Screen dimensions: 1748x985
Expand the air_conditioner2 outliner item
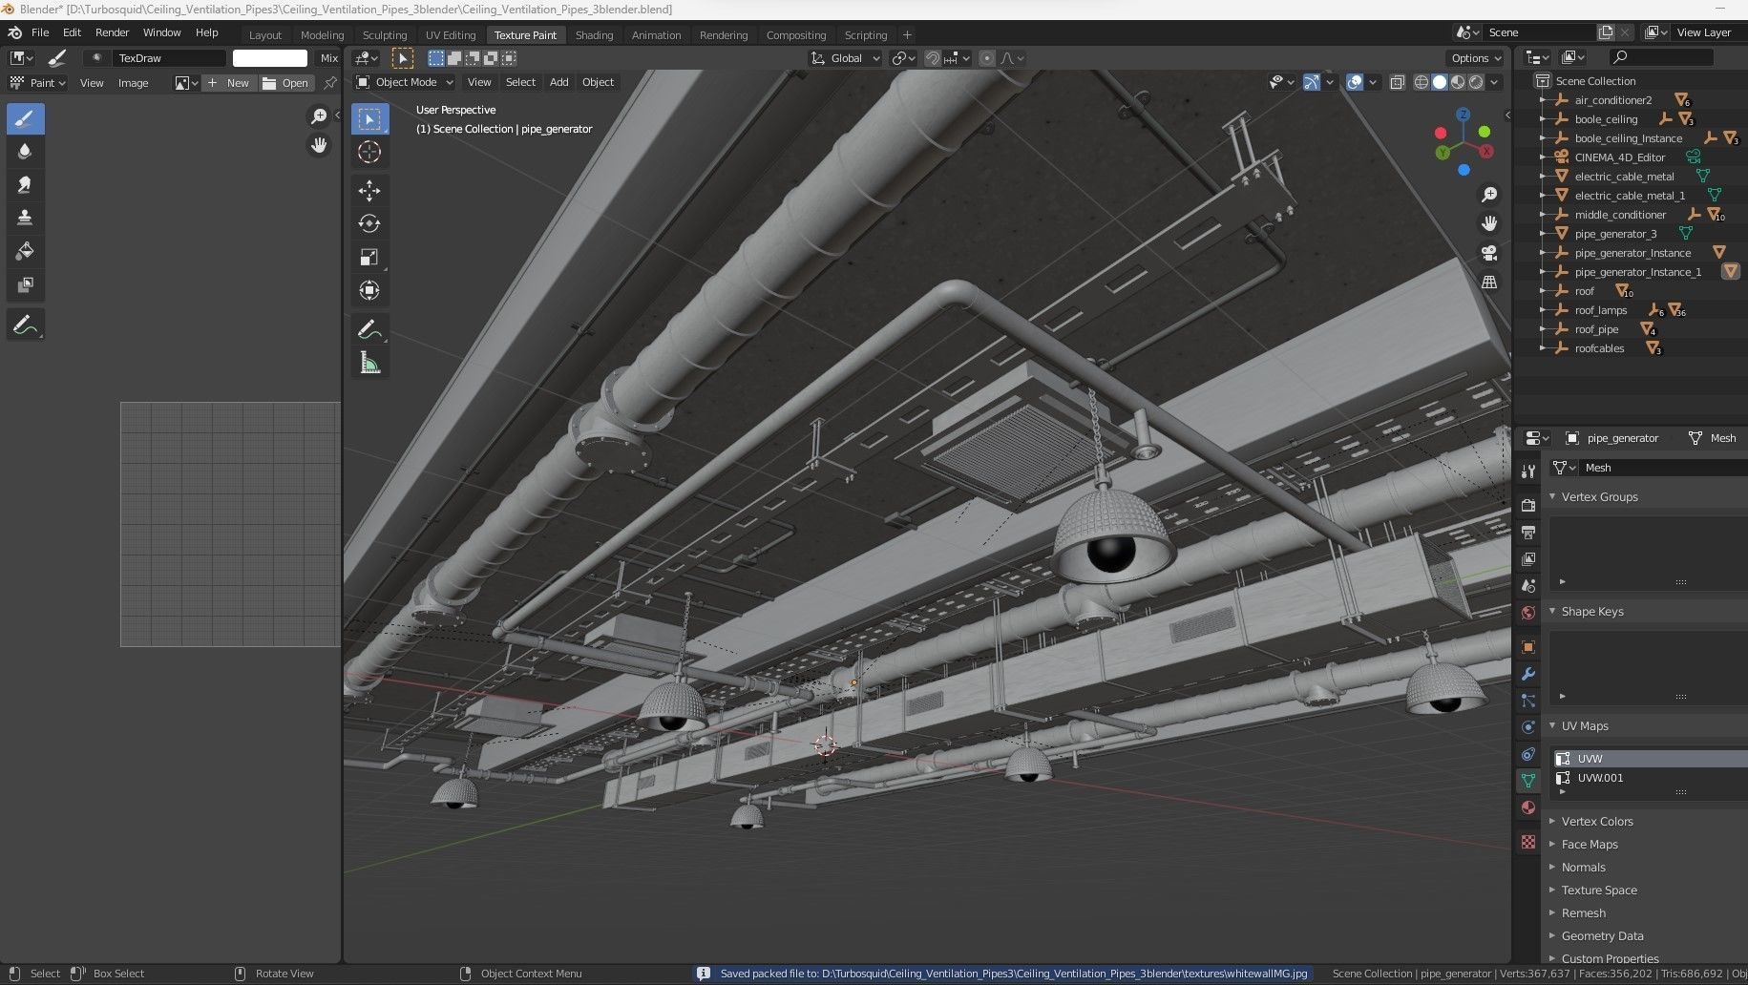point(1543,100)
